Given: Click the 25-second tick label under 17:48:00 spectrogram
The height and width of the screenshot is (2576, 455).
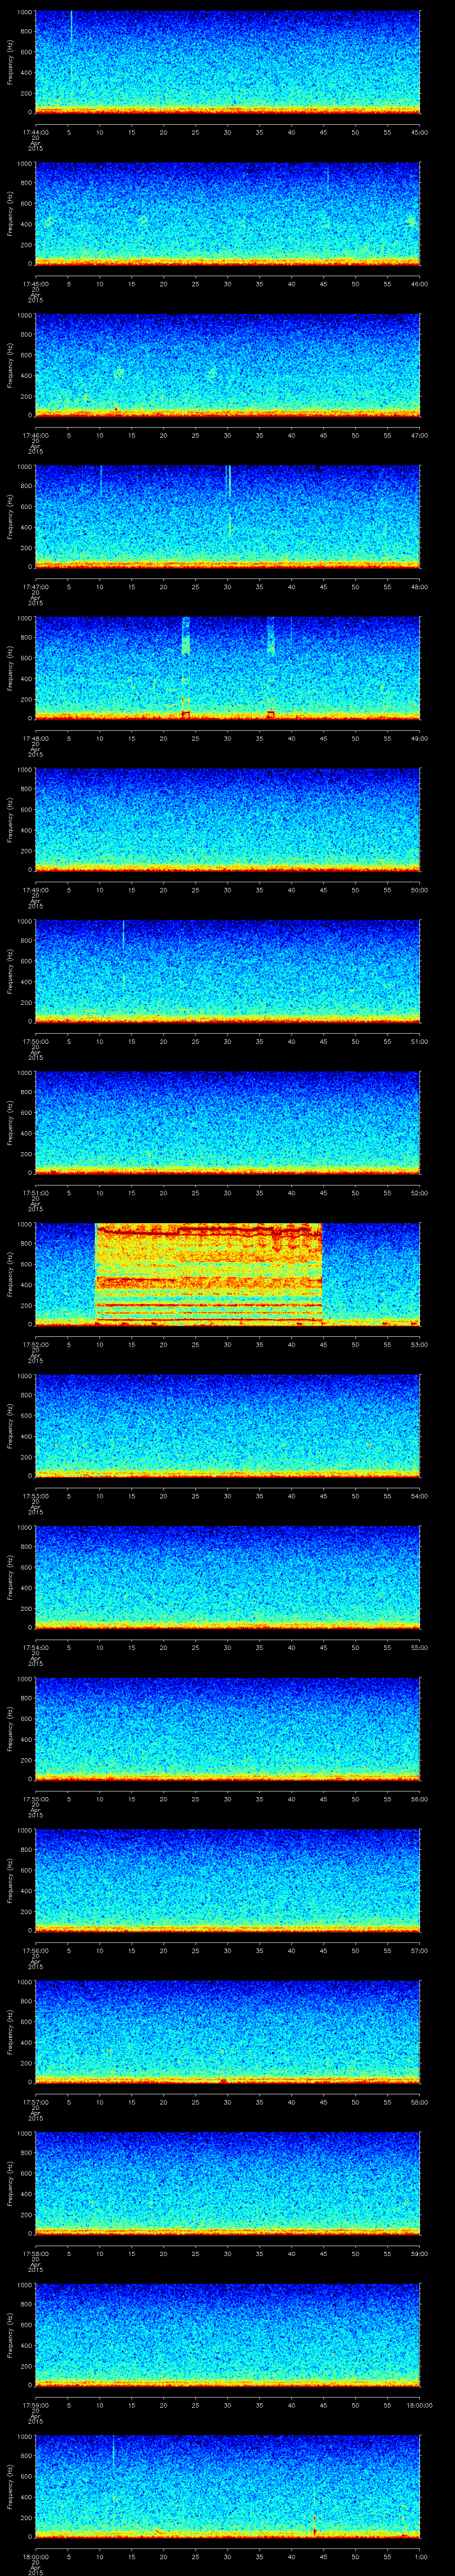Looking at the screenshot, I should (x=196, y=738).
